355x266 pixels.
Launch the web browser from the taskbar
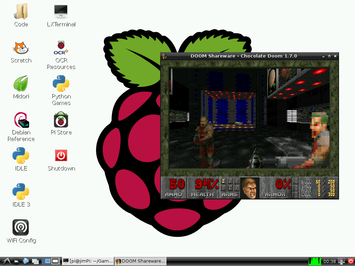(25, 261)
